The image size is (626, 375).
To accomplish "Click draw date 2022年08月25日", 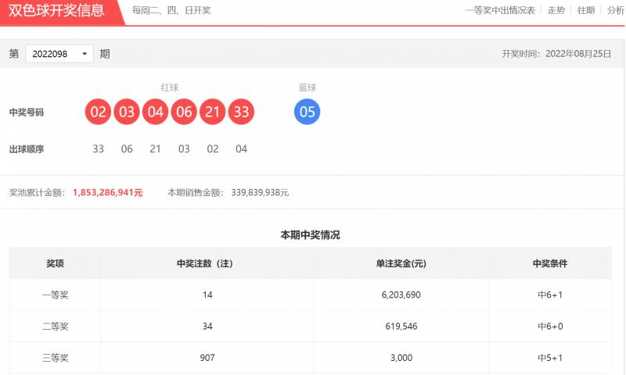I will coord(578,54).
